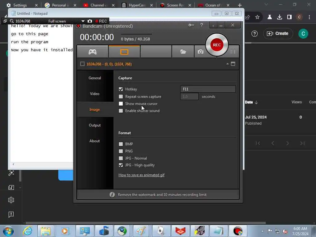Select Screen Recording mode rectangle icon

[x=124, y=52]
